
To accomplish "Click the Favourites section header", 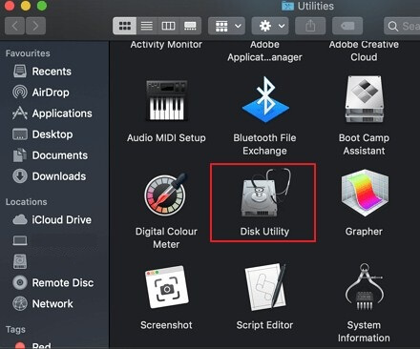I will click(28, 53).
